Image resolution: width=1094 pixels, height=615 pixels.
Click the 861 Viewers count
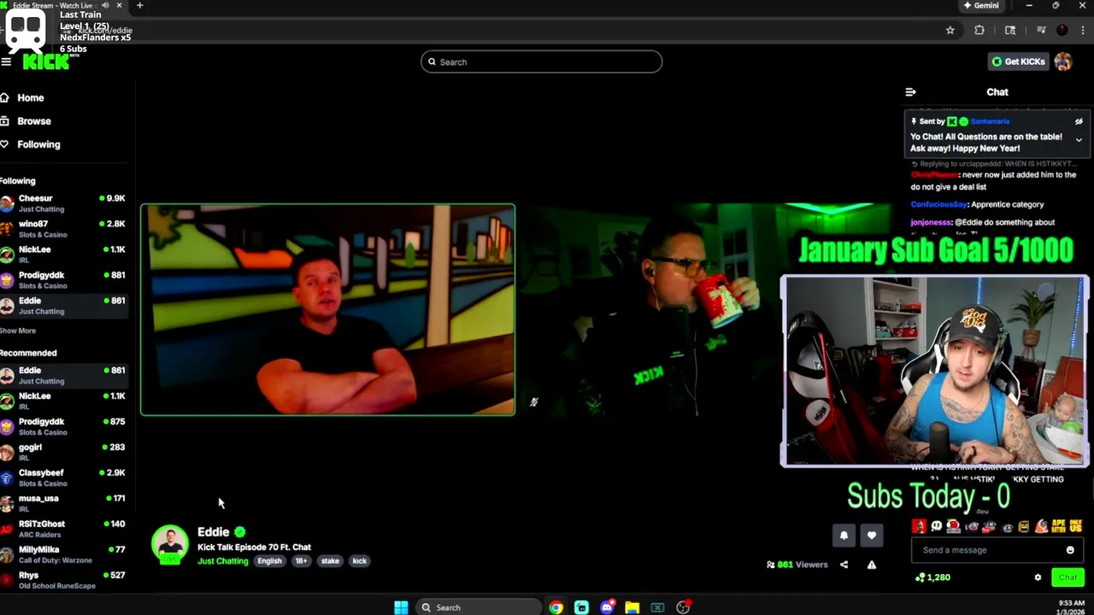(x=797, y=565)
